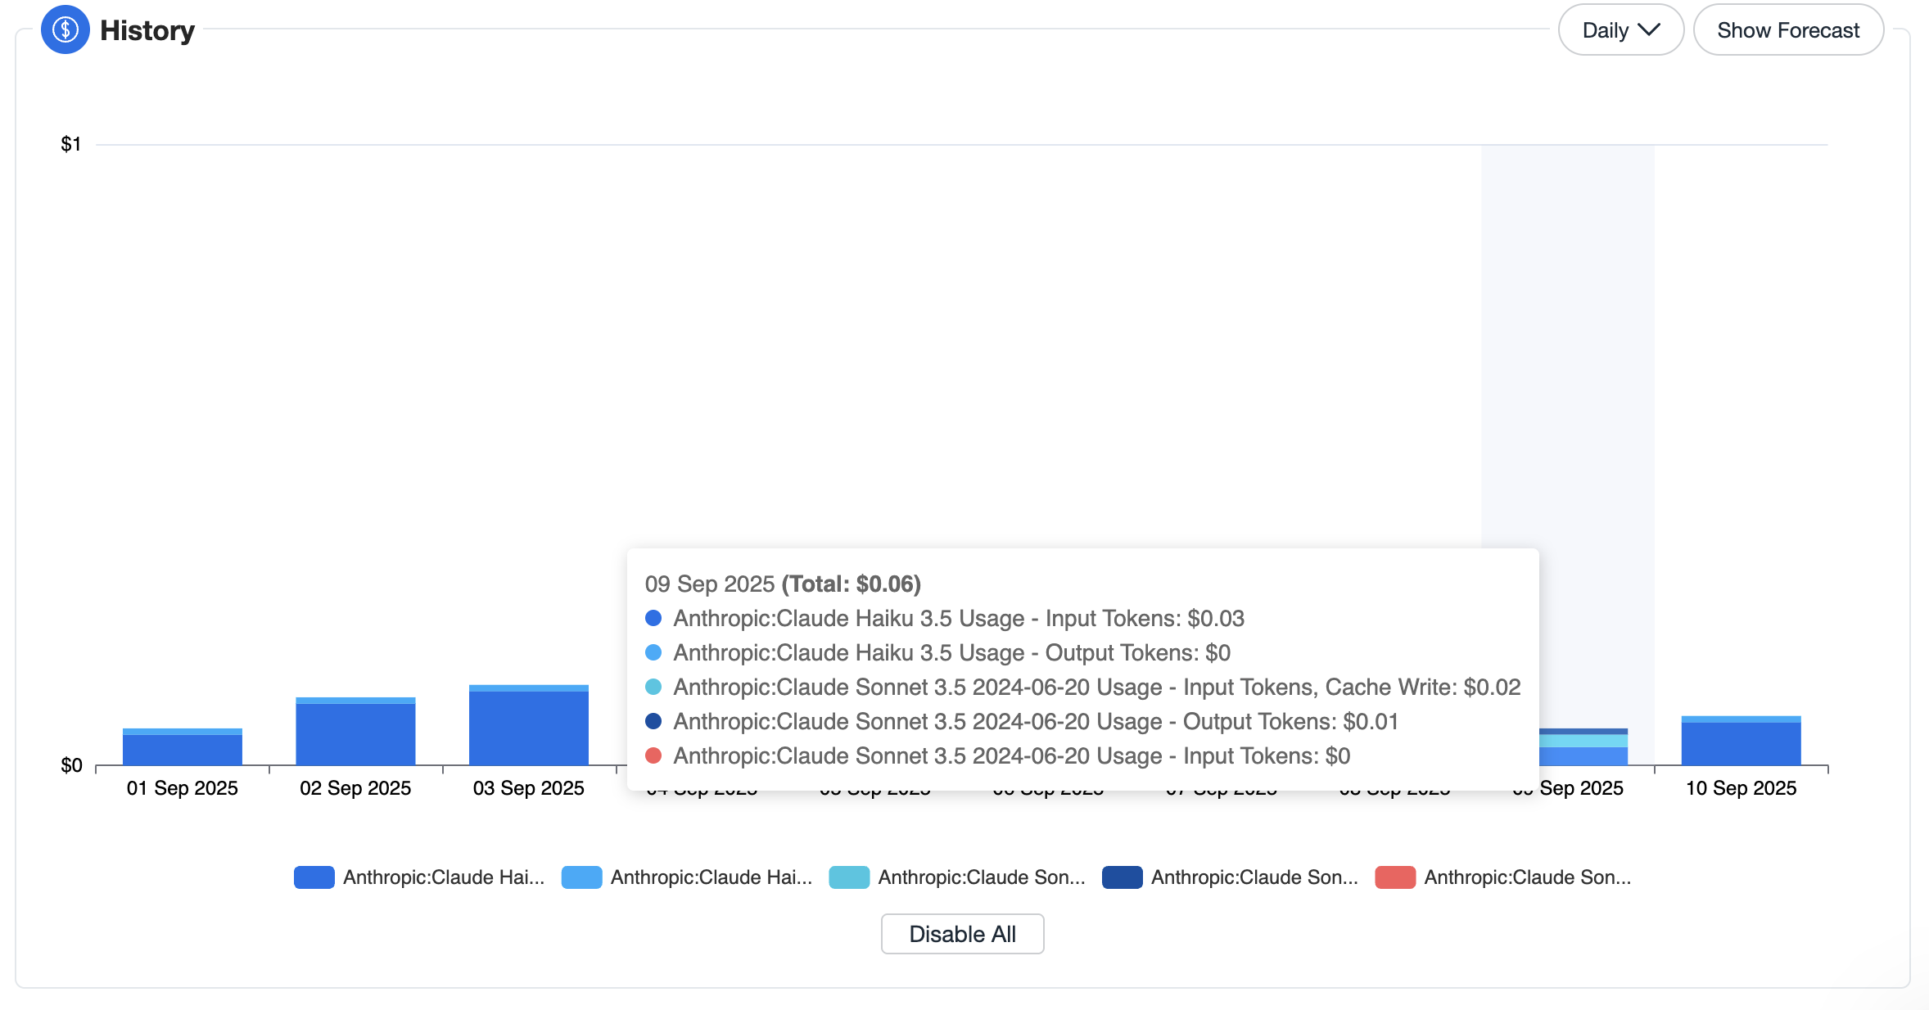Image resolution: width=1929 pixels, height=1010 pixels.
Task: Click the 10 Sep 2025 axis label
Action: pos(1741,788)
